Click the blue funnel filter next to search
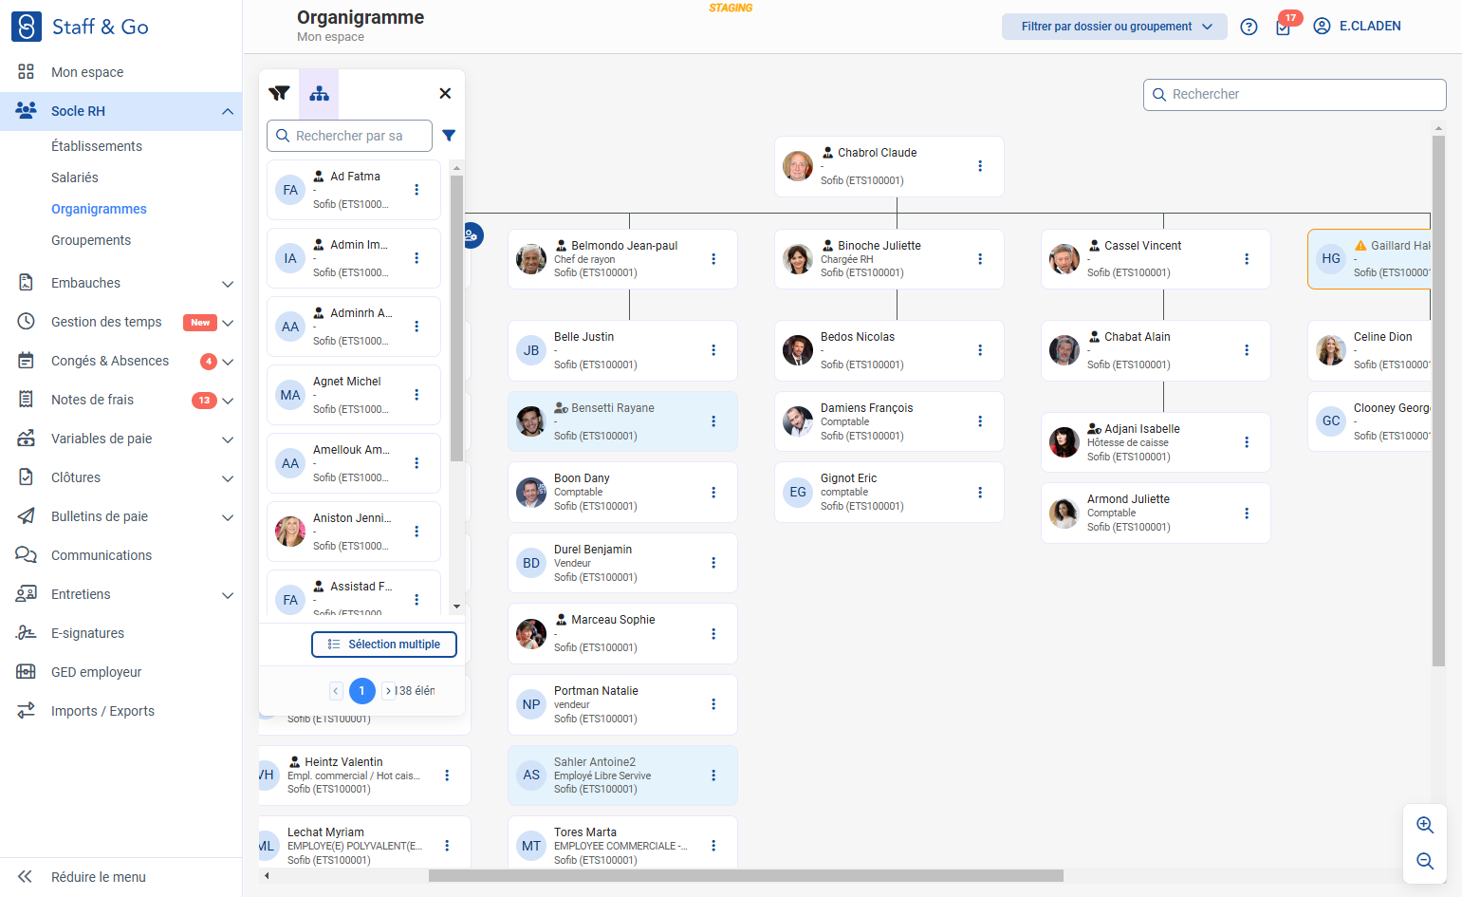Image resolution: width=1462 pixels, height=897 pixels. click(x=449, y=136)
